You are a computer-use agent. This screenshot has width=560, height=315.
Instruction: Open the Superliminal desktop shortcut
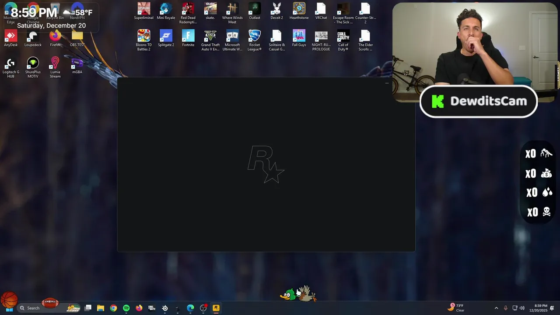[143, 12]
